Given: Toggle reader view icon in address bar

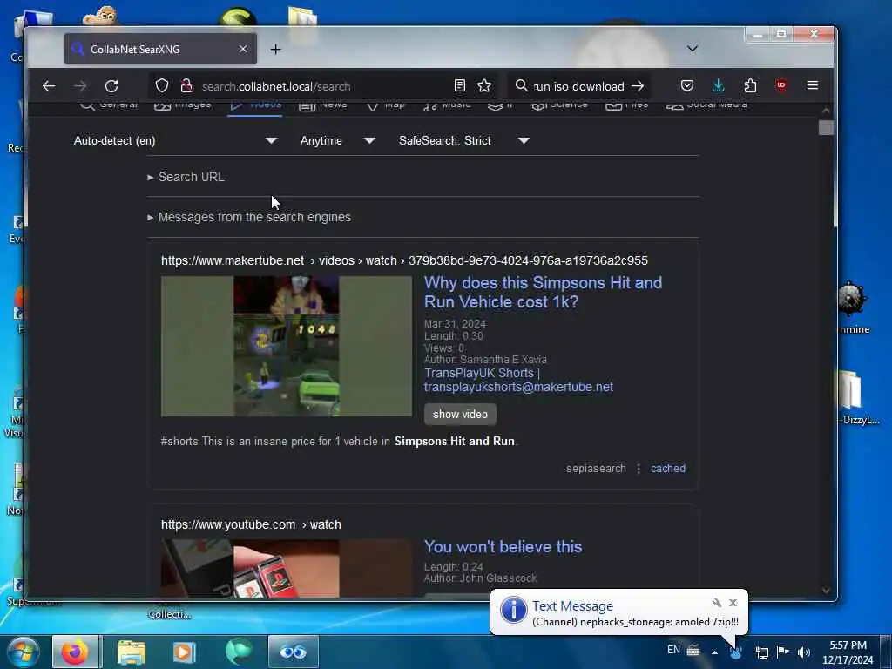Looking at the screenshot, I should (460, 86).
